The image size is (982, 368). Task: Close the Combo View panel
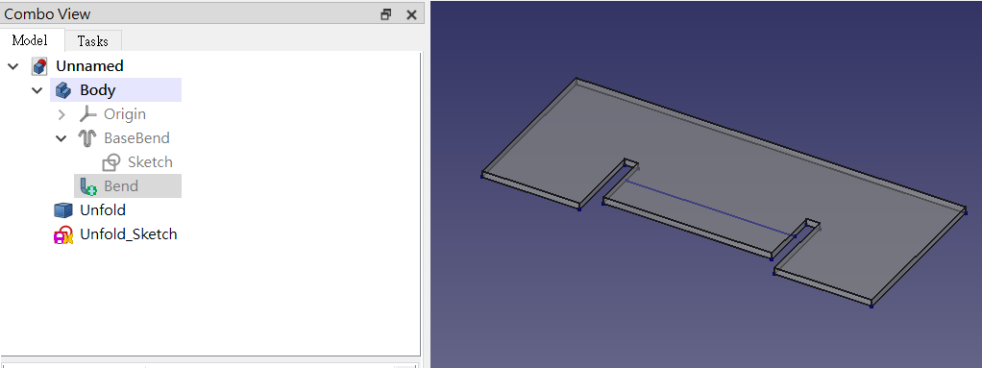pos(411,14)
